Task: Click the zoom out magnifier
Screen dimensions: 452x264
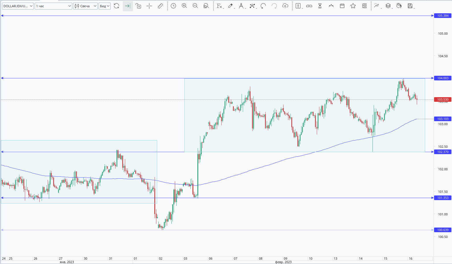Action: 195,6
